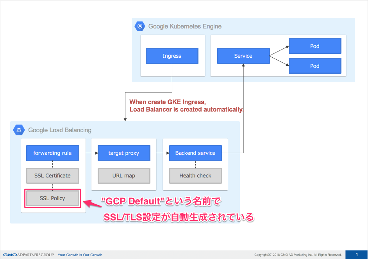This screenshot has height=259, width=368.
Task: Click the bottom Pod node
Action: 315,66
